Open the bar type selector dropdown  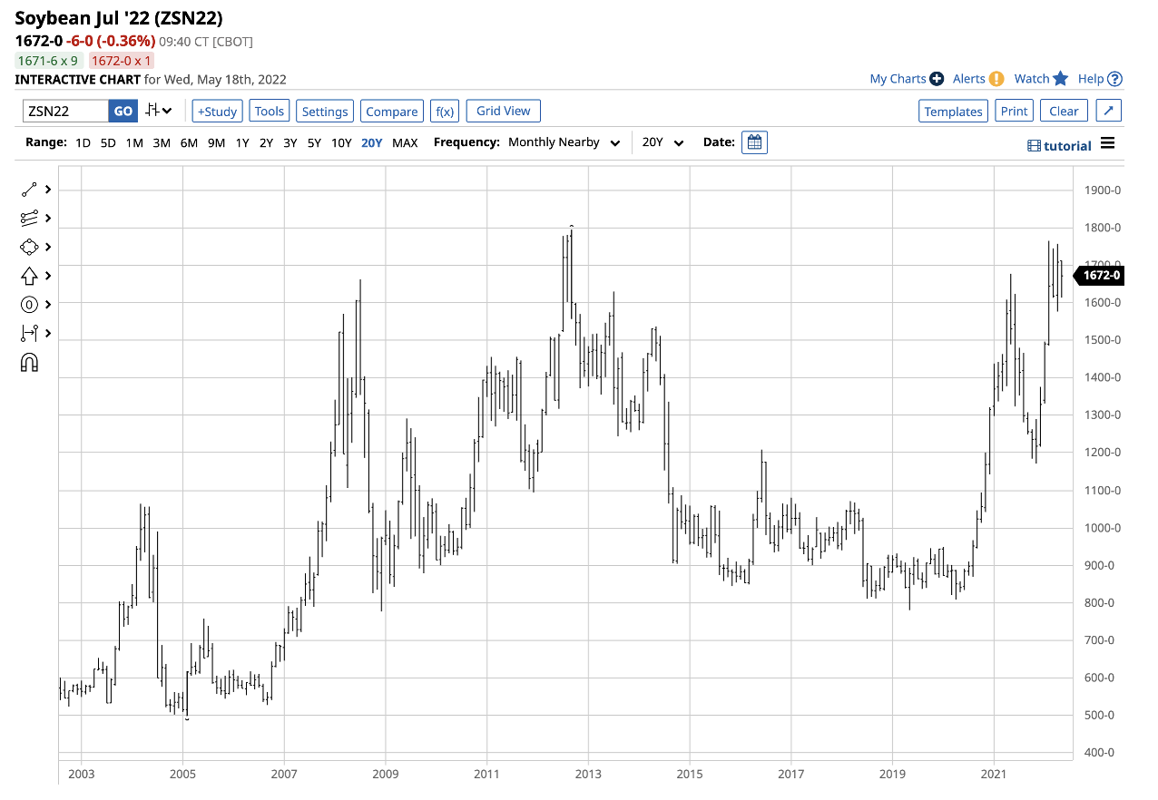(159, 111)
